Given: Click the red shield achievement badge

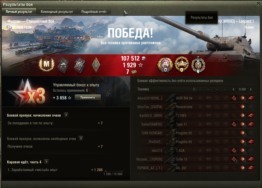Looking at the screenshot, I should pos(165,65).
